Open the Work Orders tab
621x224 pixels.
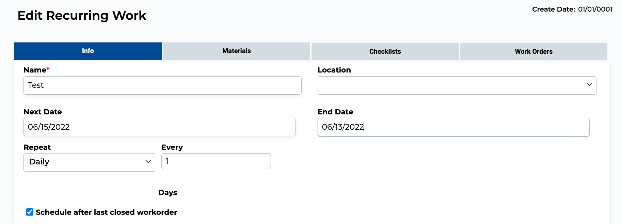(534, 51)
